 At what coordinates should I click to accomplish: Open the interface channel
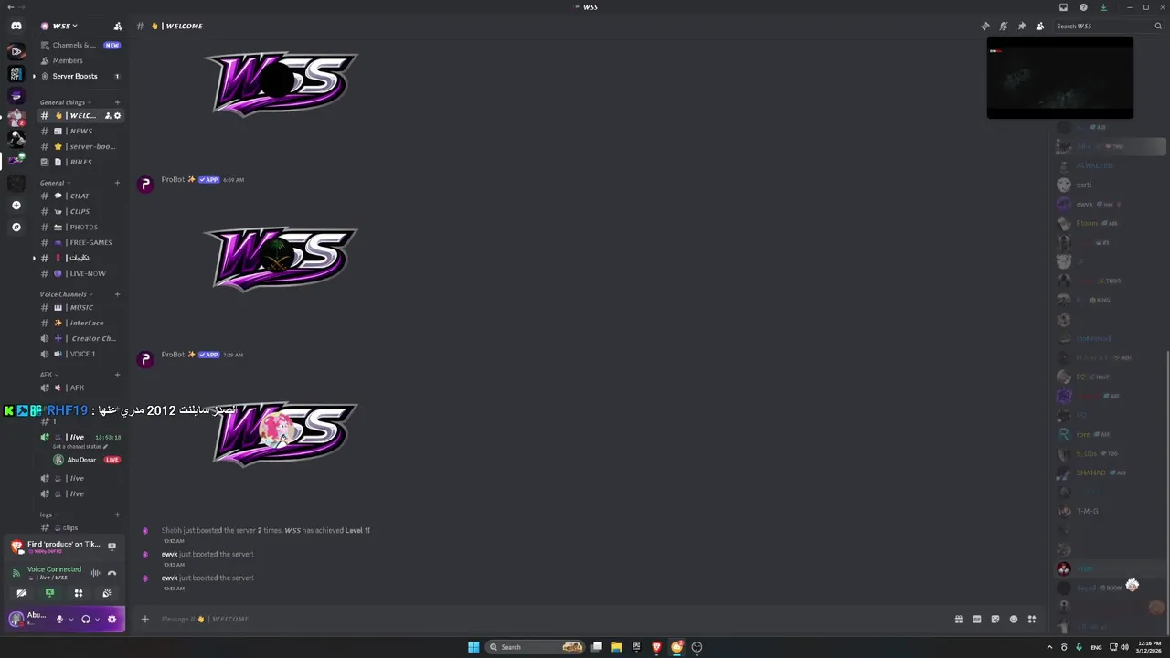point(80,323)
